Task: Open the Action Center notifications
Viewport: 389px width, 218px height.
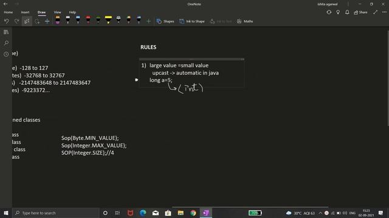Action: coord(381,213)
